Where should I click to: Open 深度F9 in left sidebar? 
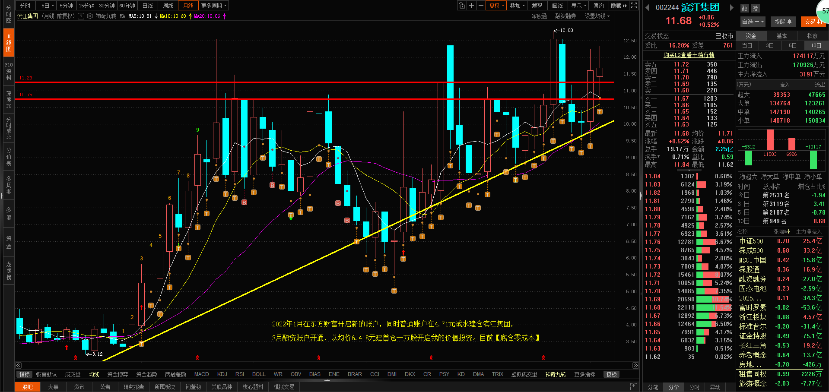(x=9, y=100)
